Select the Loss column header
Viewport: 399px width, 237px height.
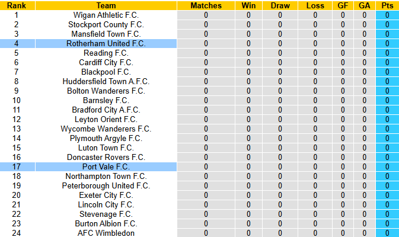[315, 5]
